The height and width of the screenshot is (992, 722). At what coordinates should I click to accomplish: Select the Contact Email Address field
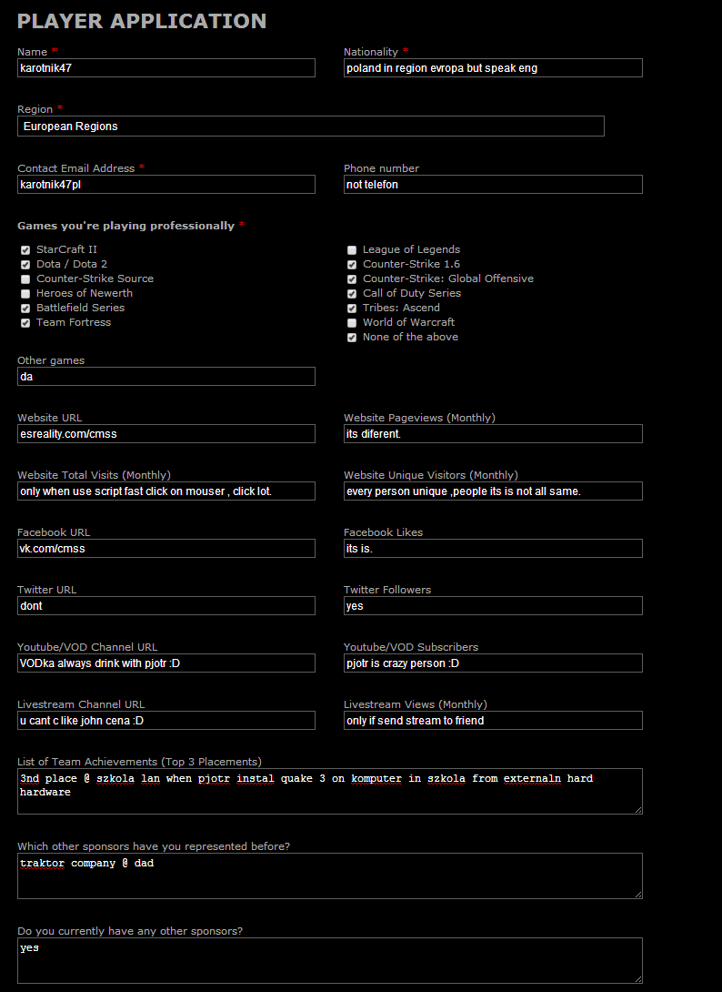[x=165, y=185]
